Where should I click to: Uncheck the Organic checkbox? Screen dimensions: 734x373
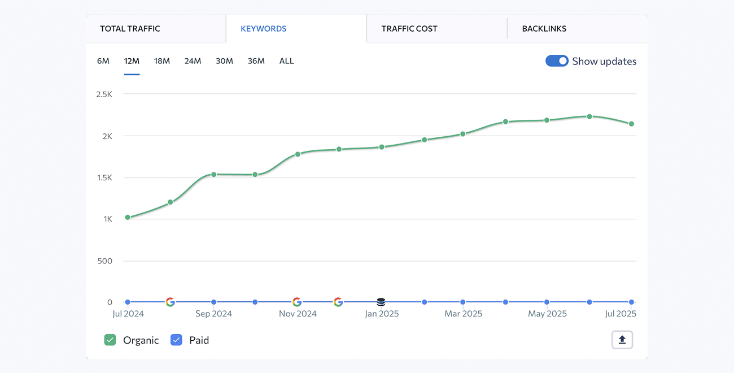[110, 340]
